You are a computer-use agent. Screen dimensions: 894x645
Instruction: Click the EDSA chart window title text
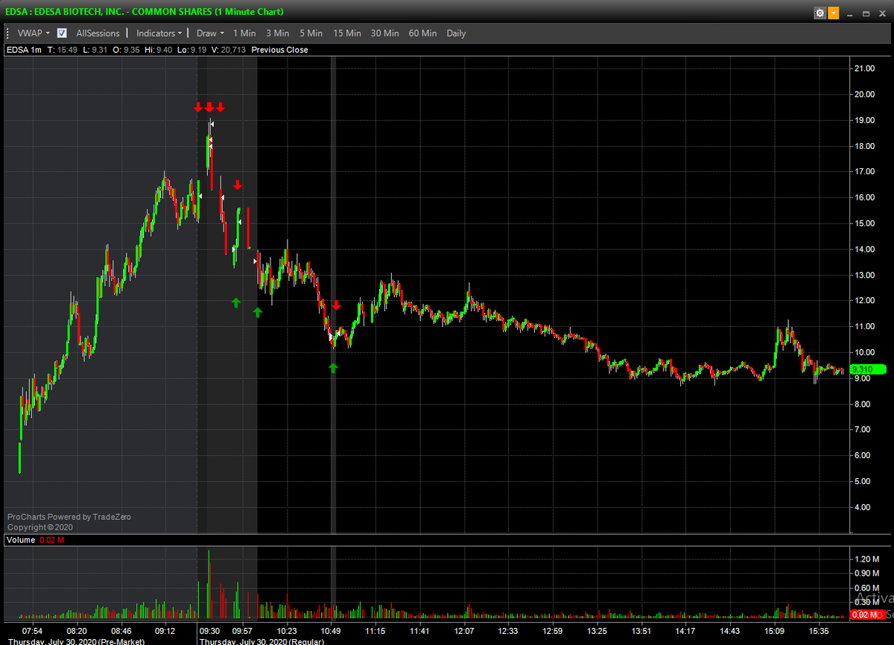[145, 12]
